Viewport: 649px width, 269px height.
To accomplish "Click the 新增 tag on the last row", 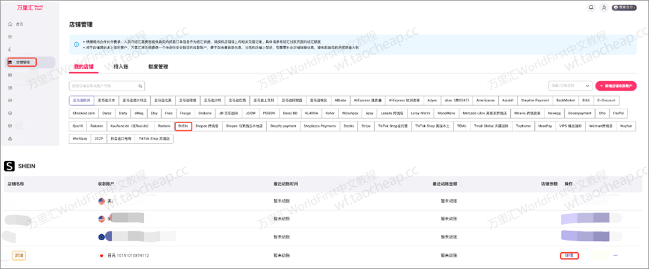I will click(19, 256).
